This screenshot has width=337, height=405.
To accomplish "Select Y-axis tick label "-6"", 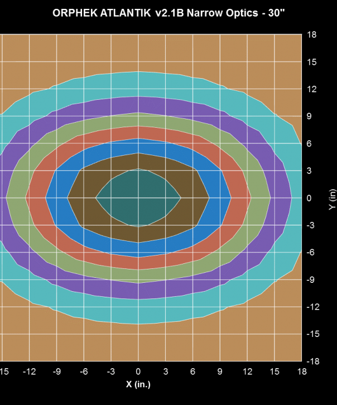I will point(310,252).
